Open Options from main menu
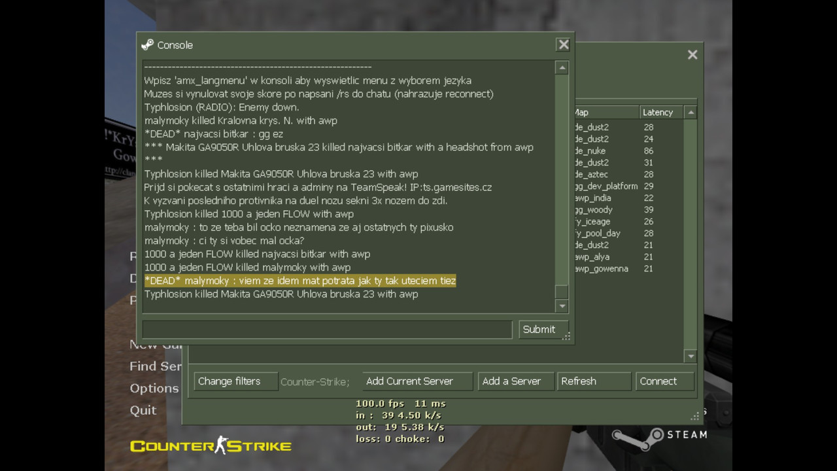This screenshot has width=837, height=471. coord(154,388)
